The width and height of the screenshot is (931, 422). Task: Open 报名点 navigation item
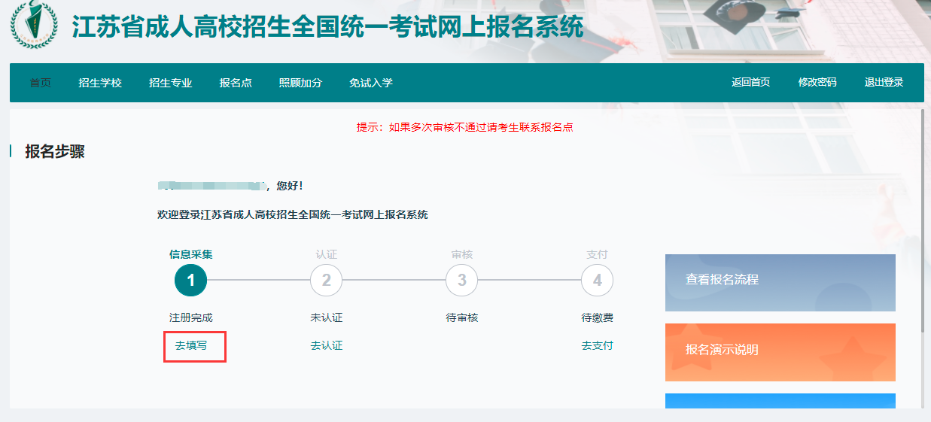coord(236,83)
